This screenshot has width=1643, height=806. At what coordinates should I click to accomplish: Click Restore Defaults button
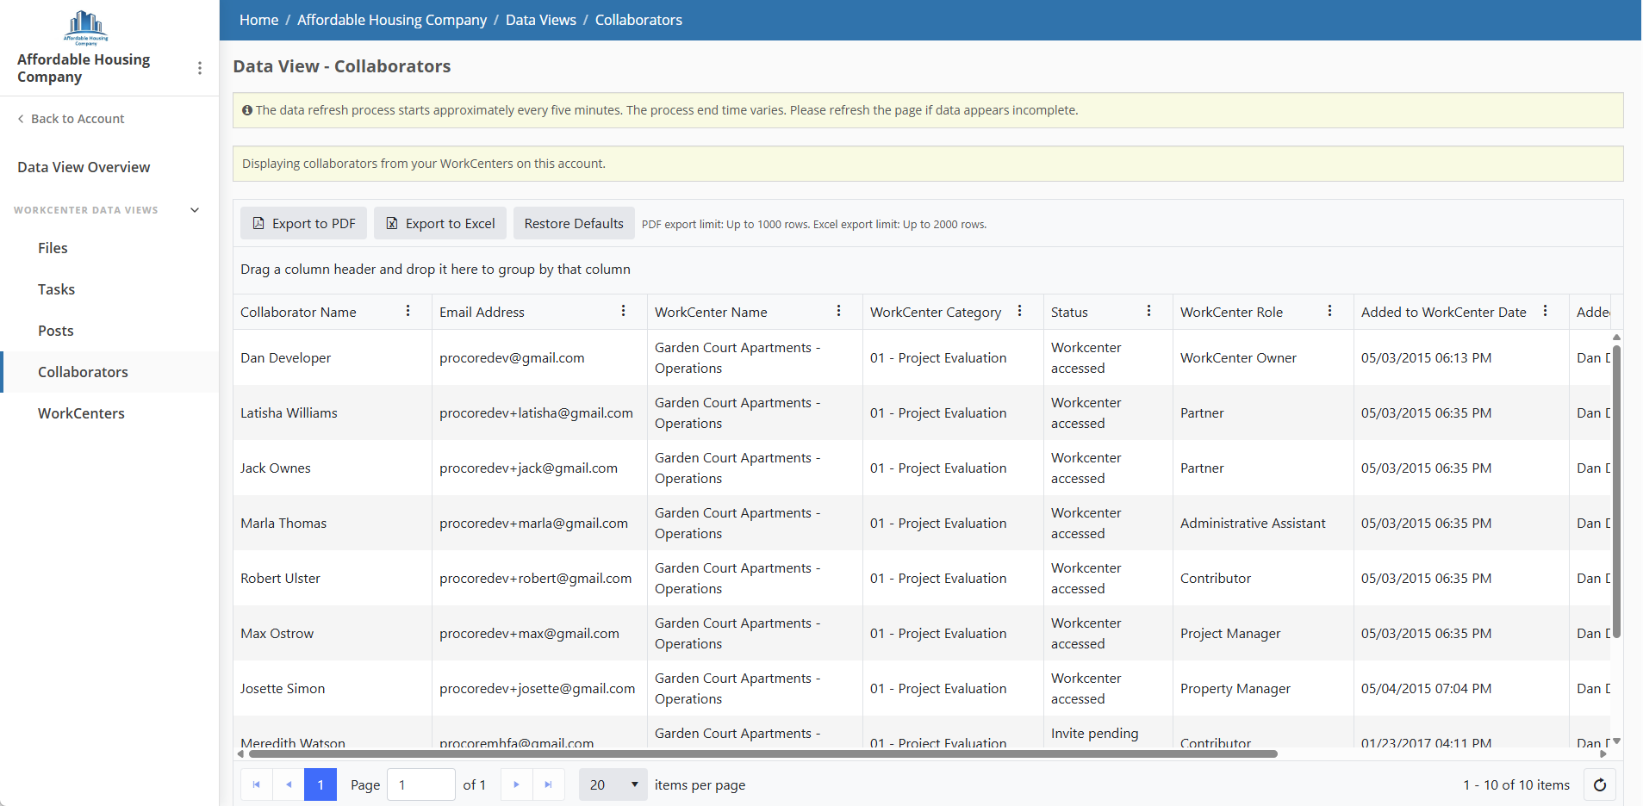tap(574, 223)
